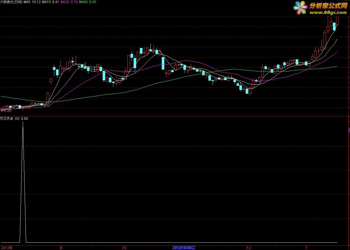Click the MA5: 10.12 label

click(x=32, y=2)
